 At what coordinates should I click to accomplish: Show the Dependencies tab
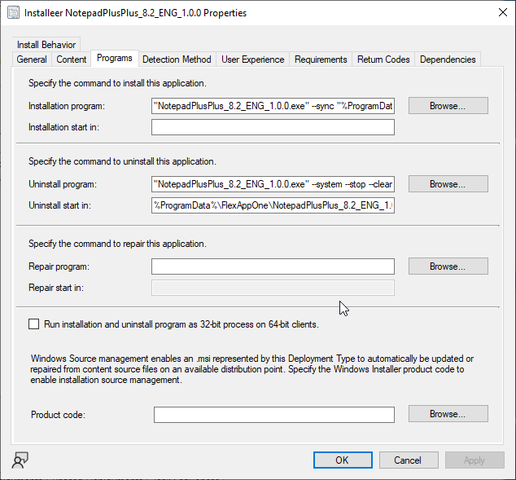pyautogui.click(x=448, y=59)
